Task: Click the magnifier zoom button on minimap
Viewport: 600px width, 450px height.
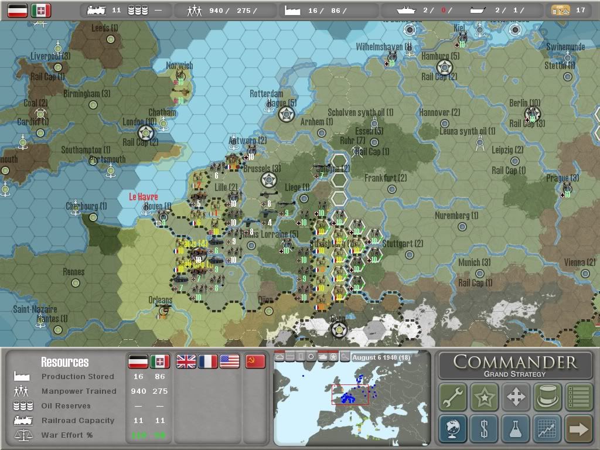Action: 345,357
